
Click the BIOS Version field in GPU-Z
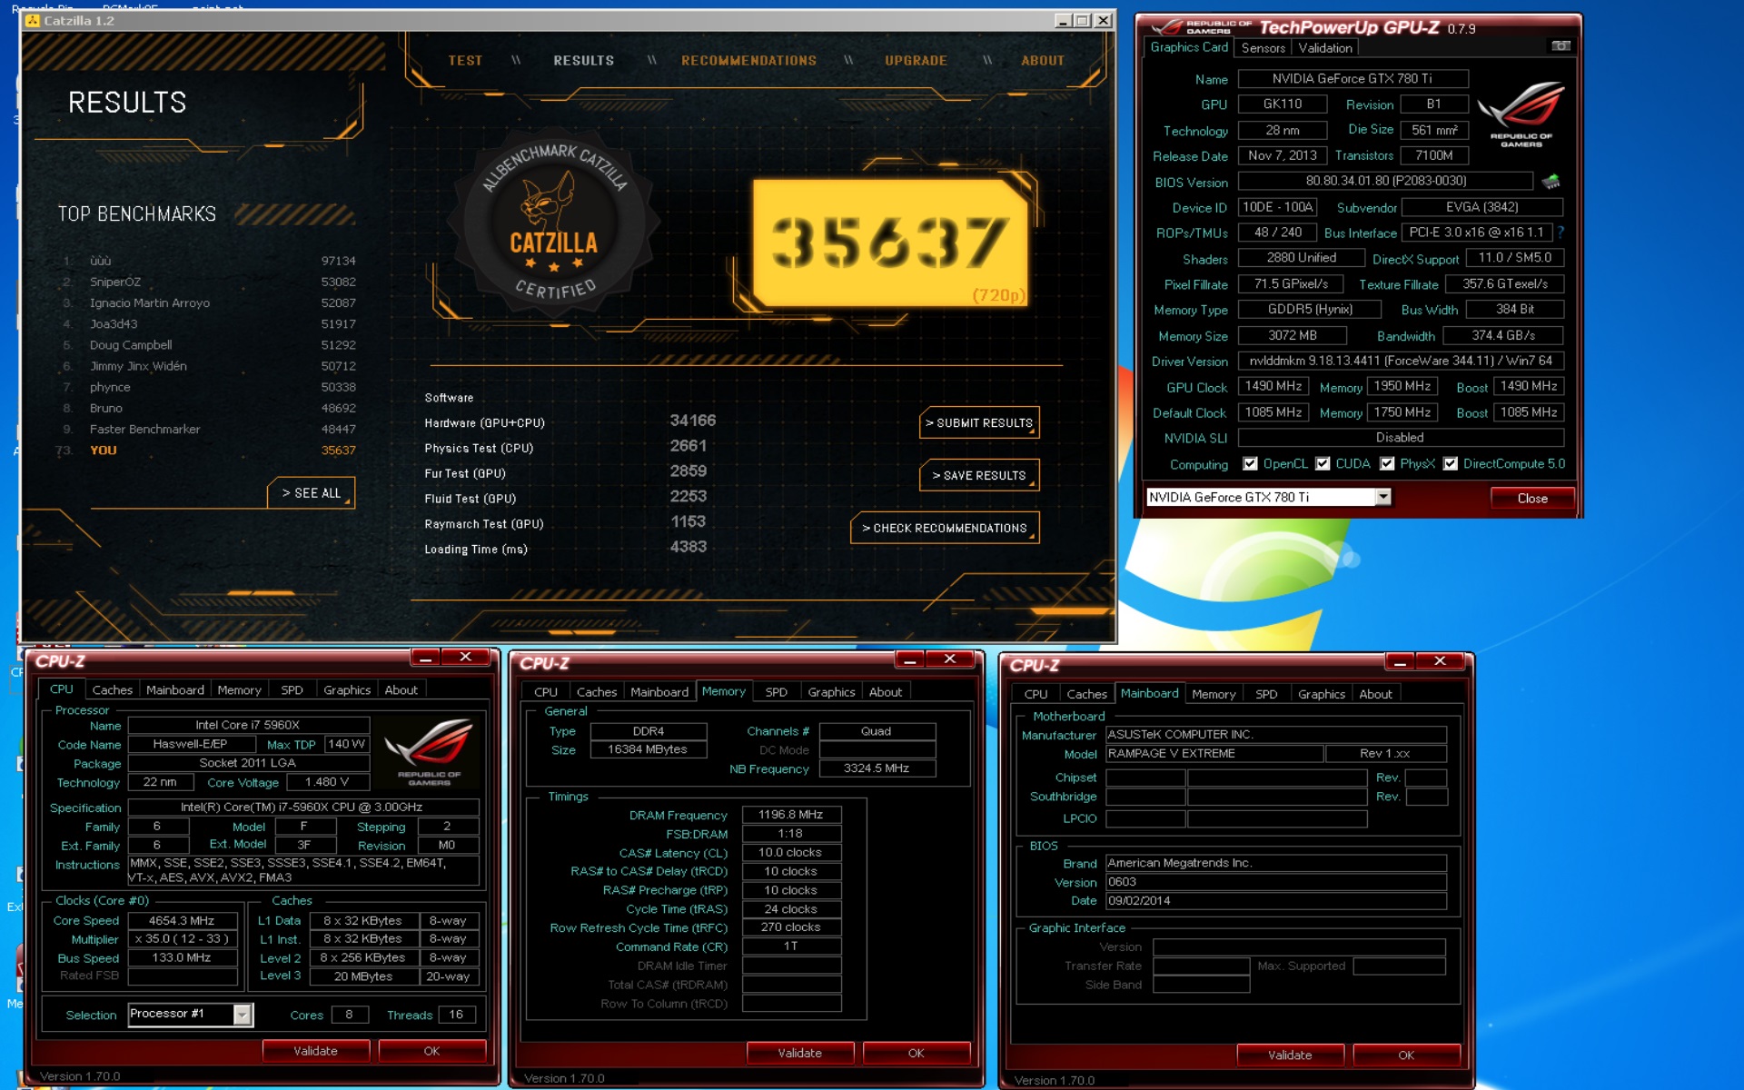click(x=1385, y=181)
